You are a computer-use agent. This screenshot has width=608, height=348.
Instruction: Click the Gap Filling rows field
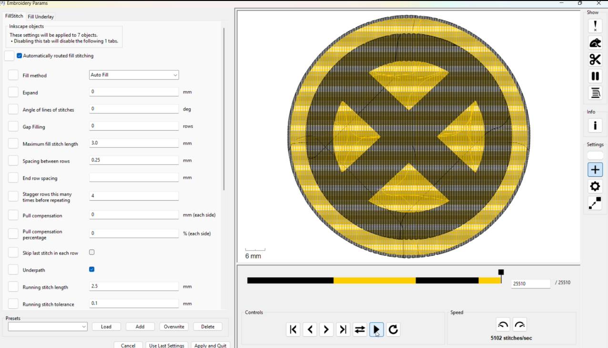pyautogui.click(x=134, y=126)
